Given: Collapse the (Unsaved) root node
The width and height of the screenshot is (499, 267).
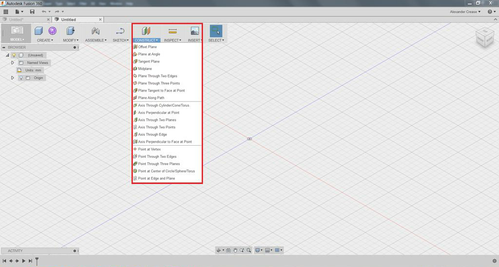Looking at the screenshot, I should click(7, 56).
